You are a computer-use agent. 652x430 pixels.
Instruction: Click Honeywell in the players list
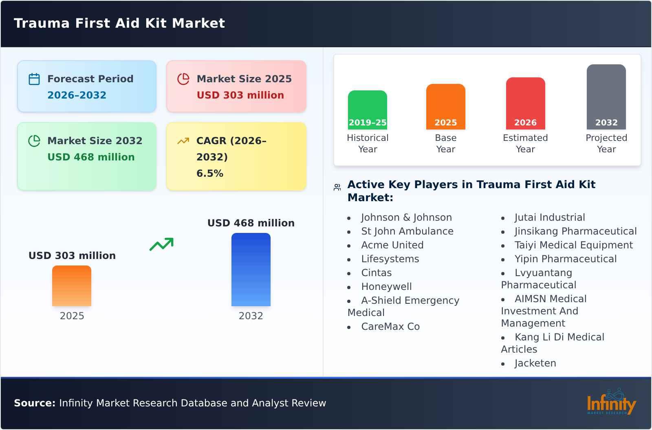386,287
